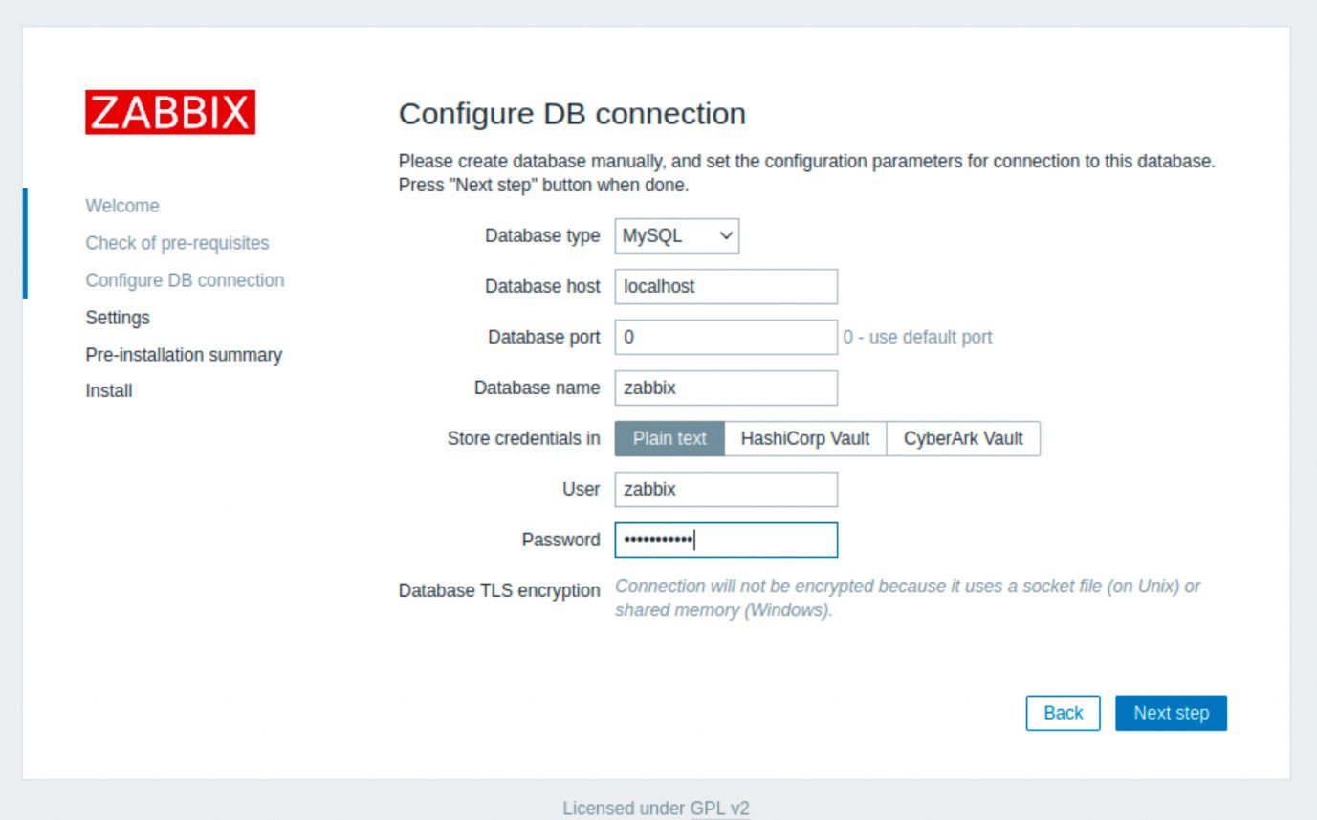Focus the Database port field
This screenshot has height=820, width=1317.
click(726, 337)
